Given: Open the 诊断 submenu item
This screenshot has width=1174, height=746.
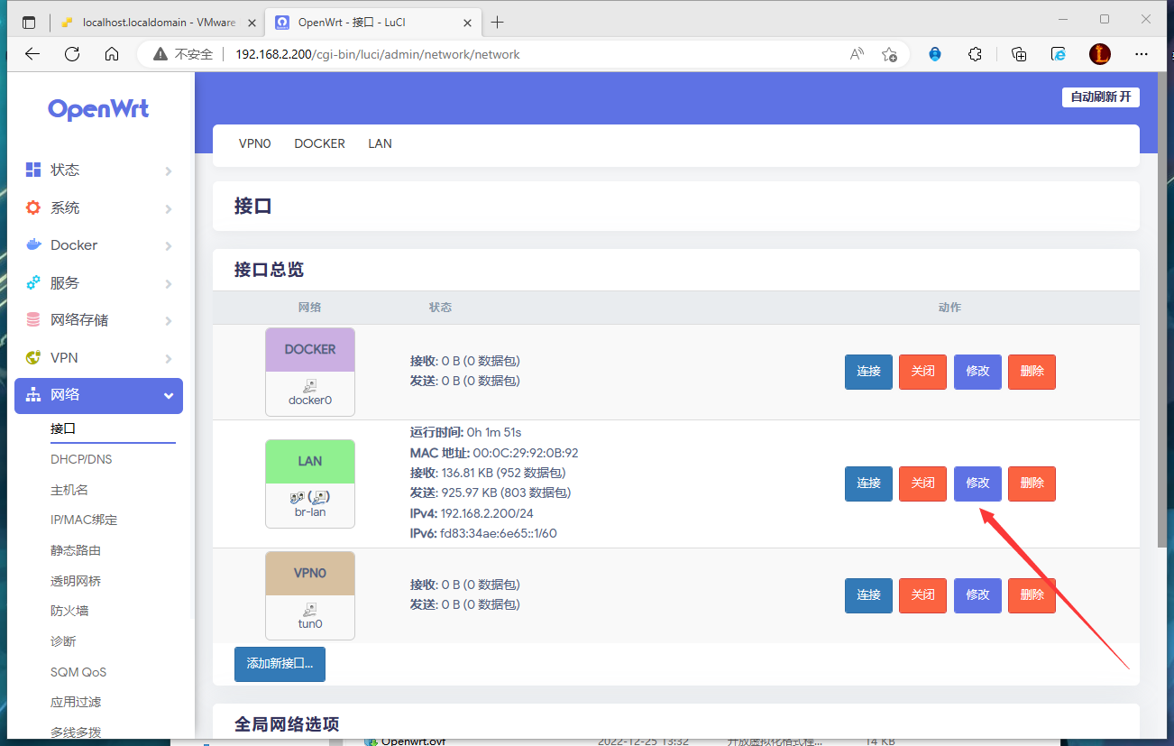Looking at the screenshot, I should (x=63, y=641).
